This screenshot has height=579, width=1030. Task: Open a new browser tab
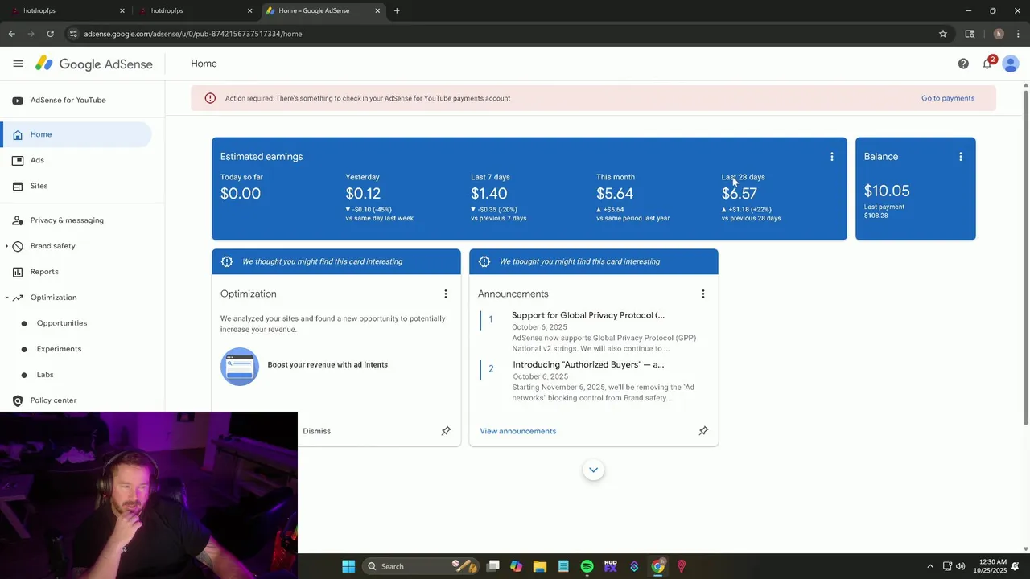coord(397,10)
